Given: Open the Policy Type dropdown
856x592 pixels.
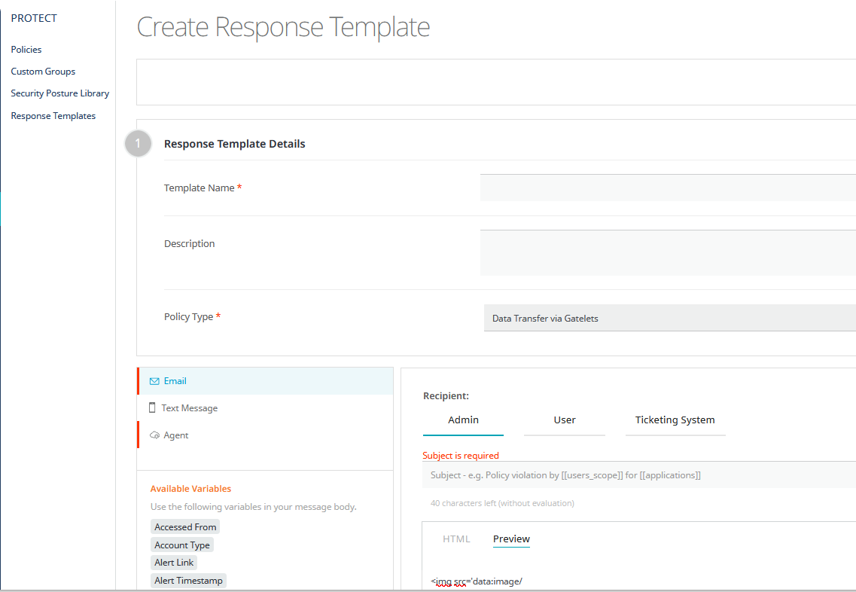Looking at the screenshot, I should click(x=669, y=318).
